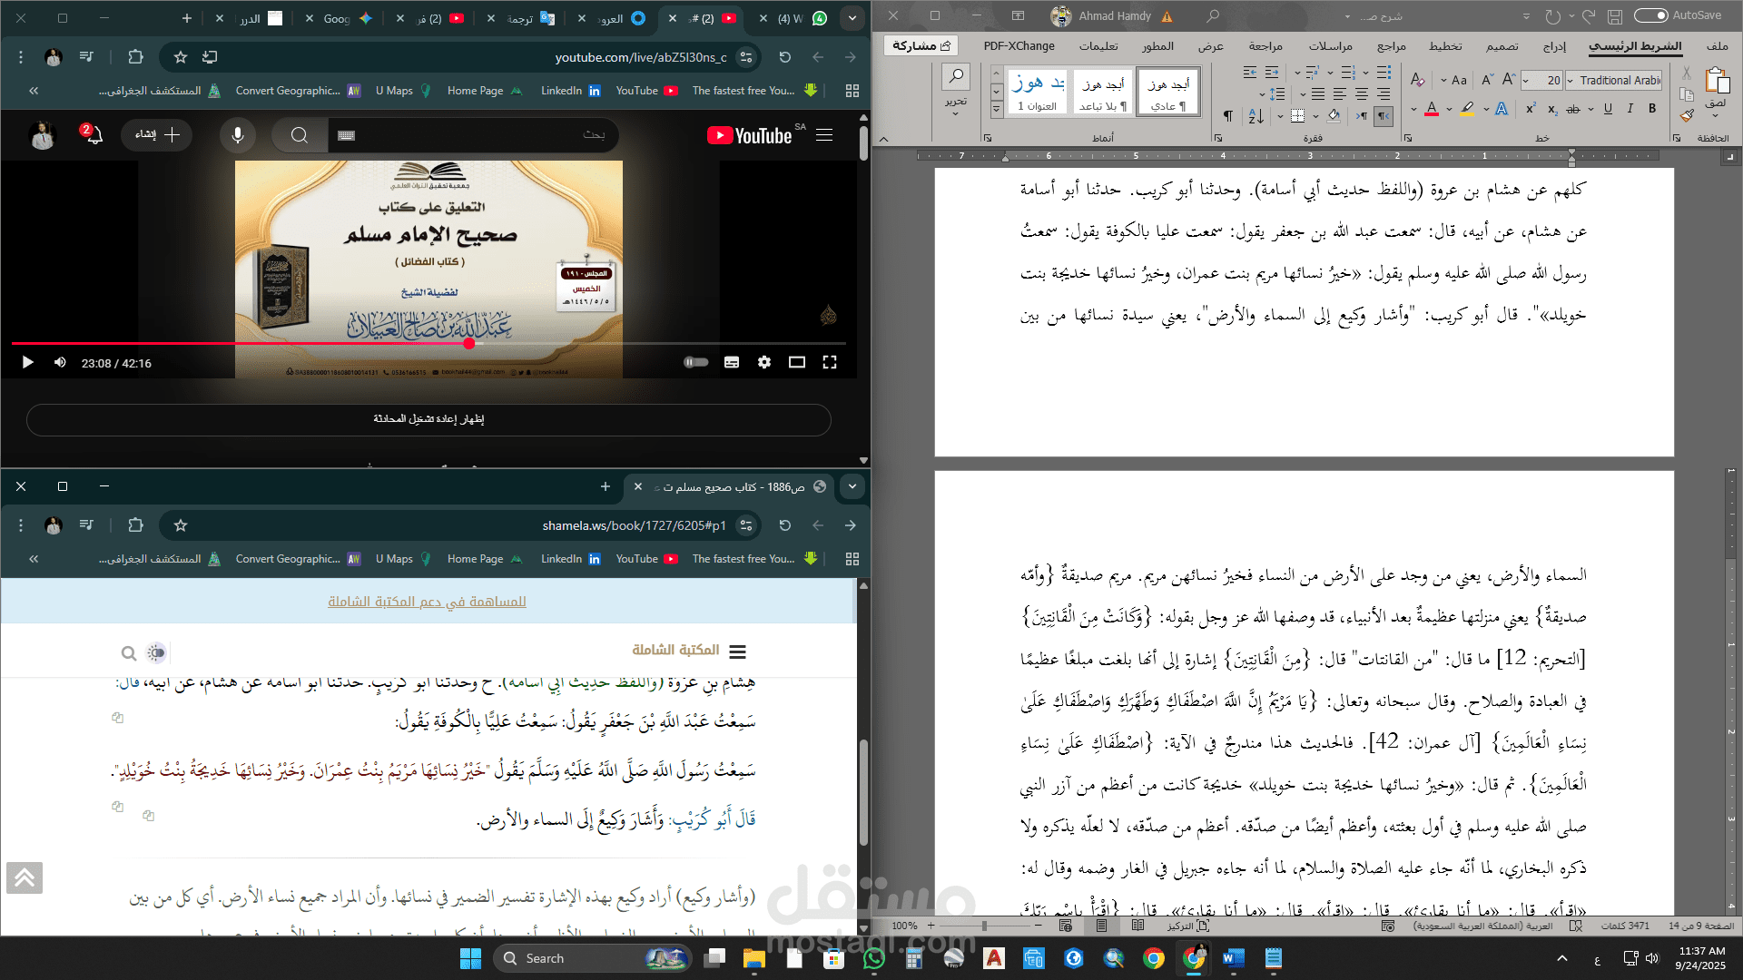The width and height of the screenshot is (1743, 980).
Task: Toggle right-to-left text direction button
Action: (x=1383, y=116)
